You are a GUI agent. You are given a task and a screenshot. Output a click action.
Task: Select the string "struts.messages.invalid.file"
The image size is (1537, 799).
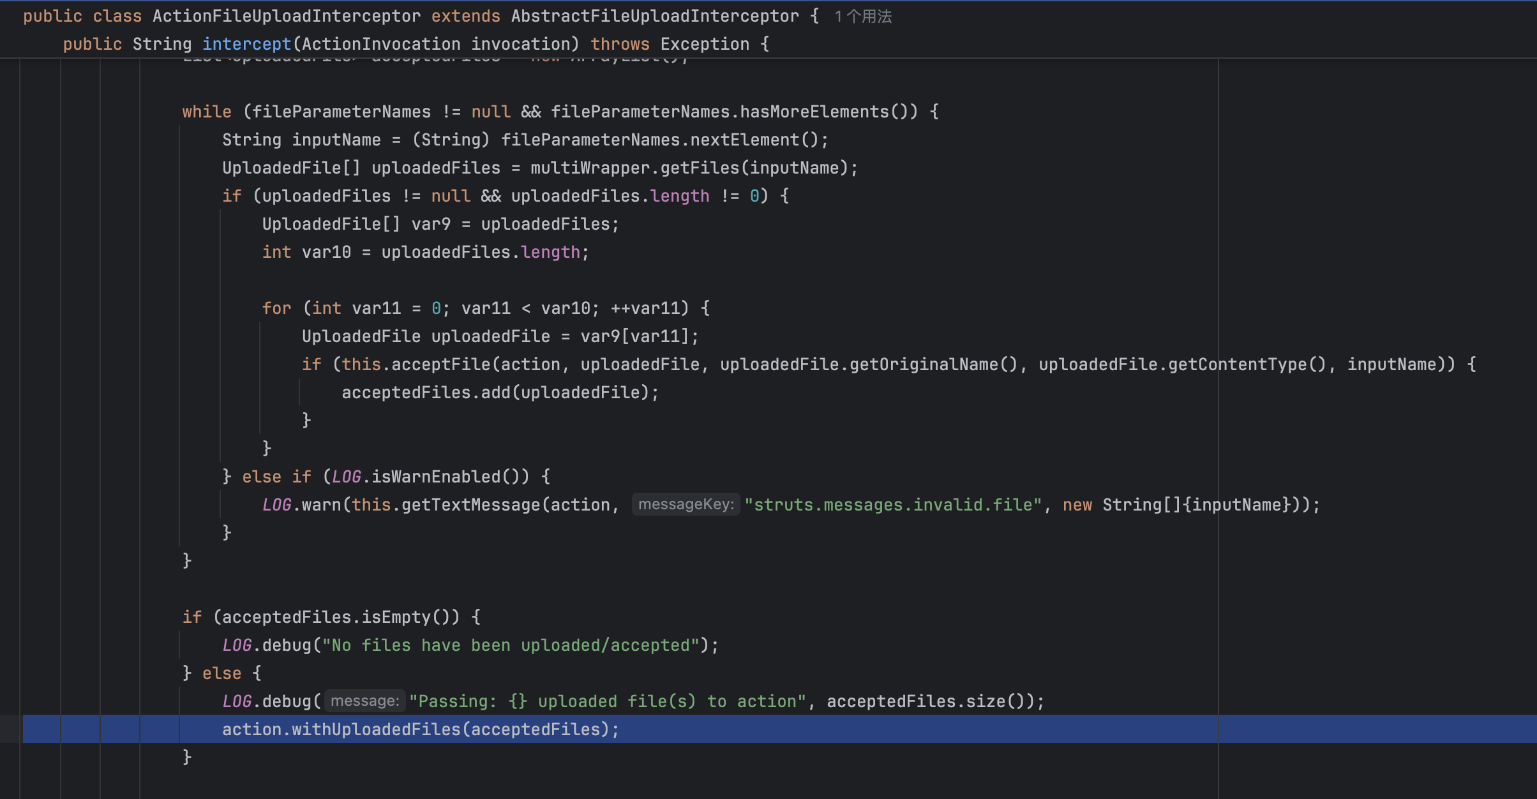coord(892,504)
